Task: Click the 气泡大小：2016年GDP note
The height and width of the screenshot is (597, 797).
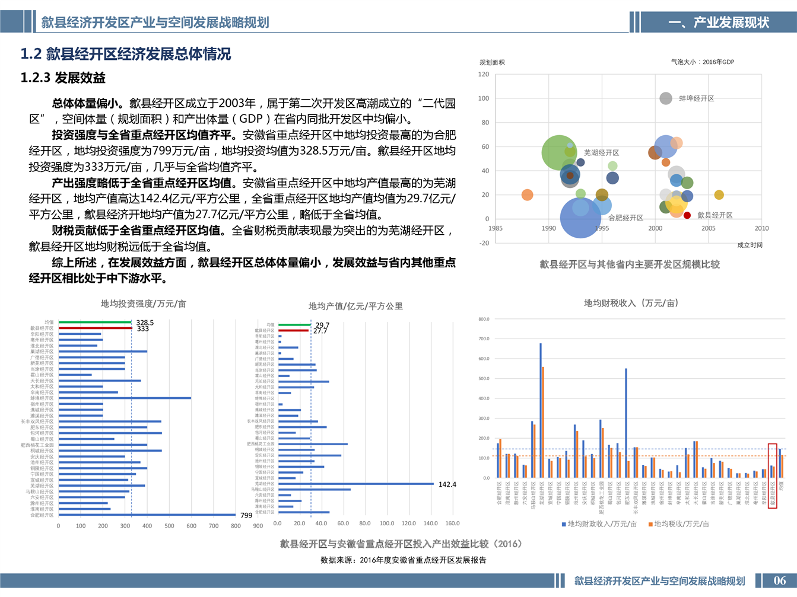Action: [x=703, y=62]
